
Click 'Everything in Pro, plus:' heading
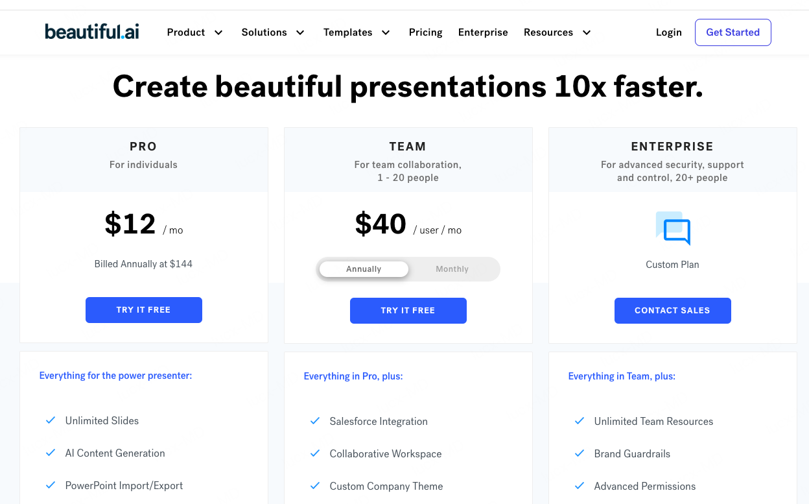(353, 376)
